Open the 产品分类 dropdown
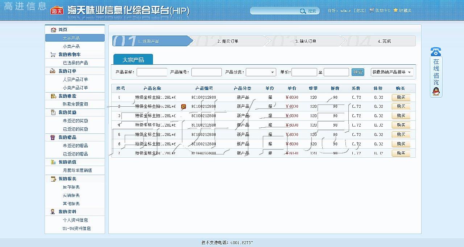The width and height of the screenshot is (464, 247). pyautogui.click(x=261, y=72)
